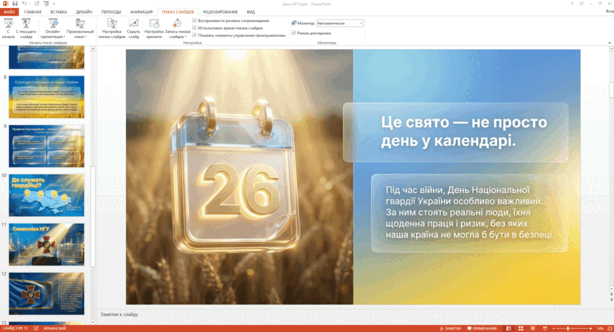614x332 pixels.
Task: Click Save icon in quick access toolbar
Action: (x=15, y=3)
